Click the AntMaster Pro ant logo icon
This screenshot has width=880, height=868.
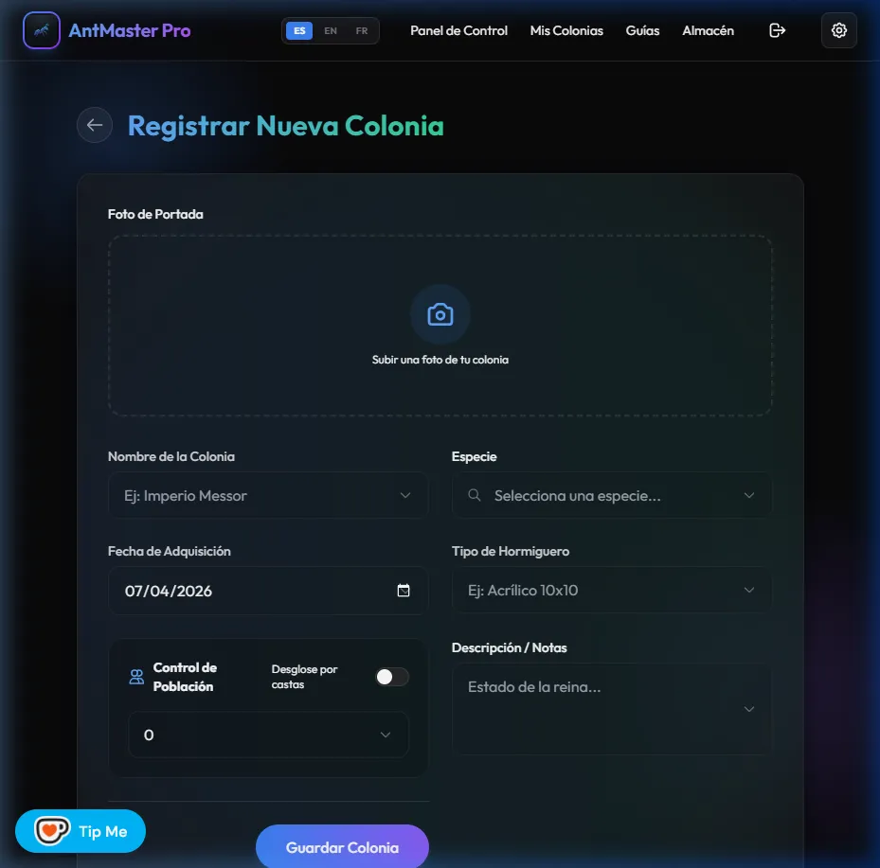coord(41,30)
